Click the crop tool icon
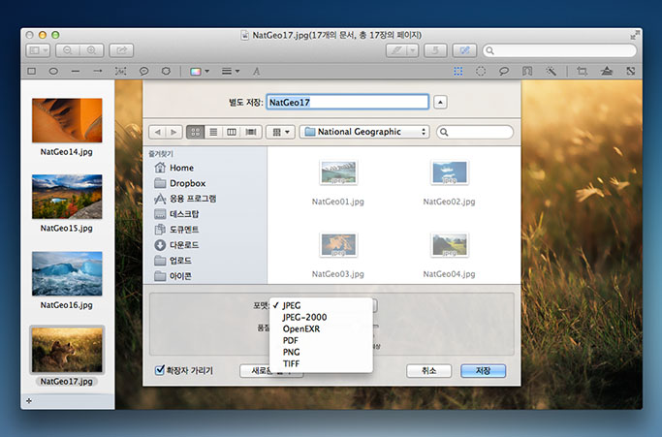The image size is (662, 437). pyautogui.click(x=582, y=71)
